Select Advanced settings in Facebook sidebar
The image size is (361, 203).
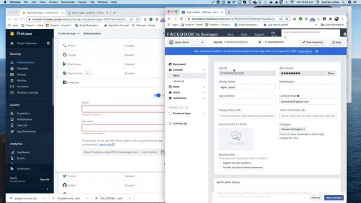[179, 81]
